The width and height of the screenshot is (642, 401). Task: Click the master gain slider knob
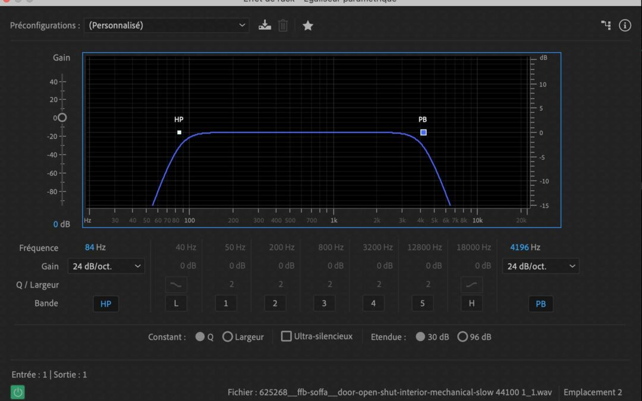(62, 118)
